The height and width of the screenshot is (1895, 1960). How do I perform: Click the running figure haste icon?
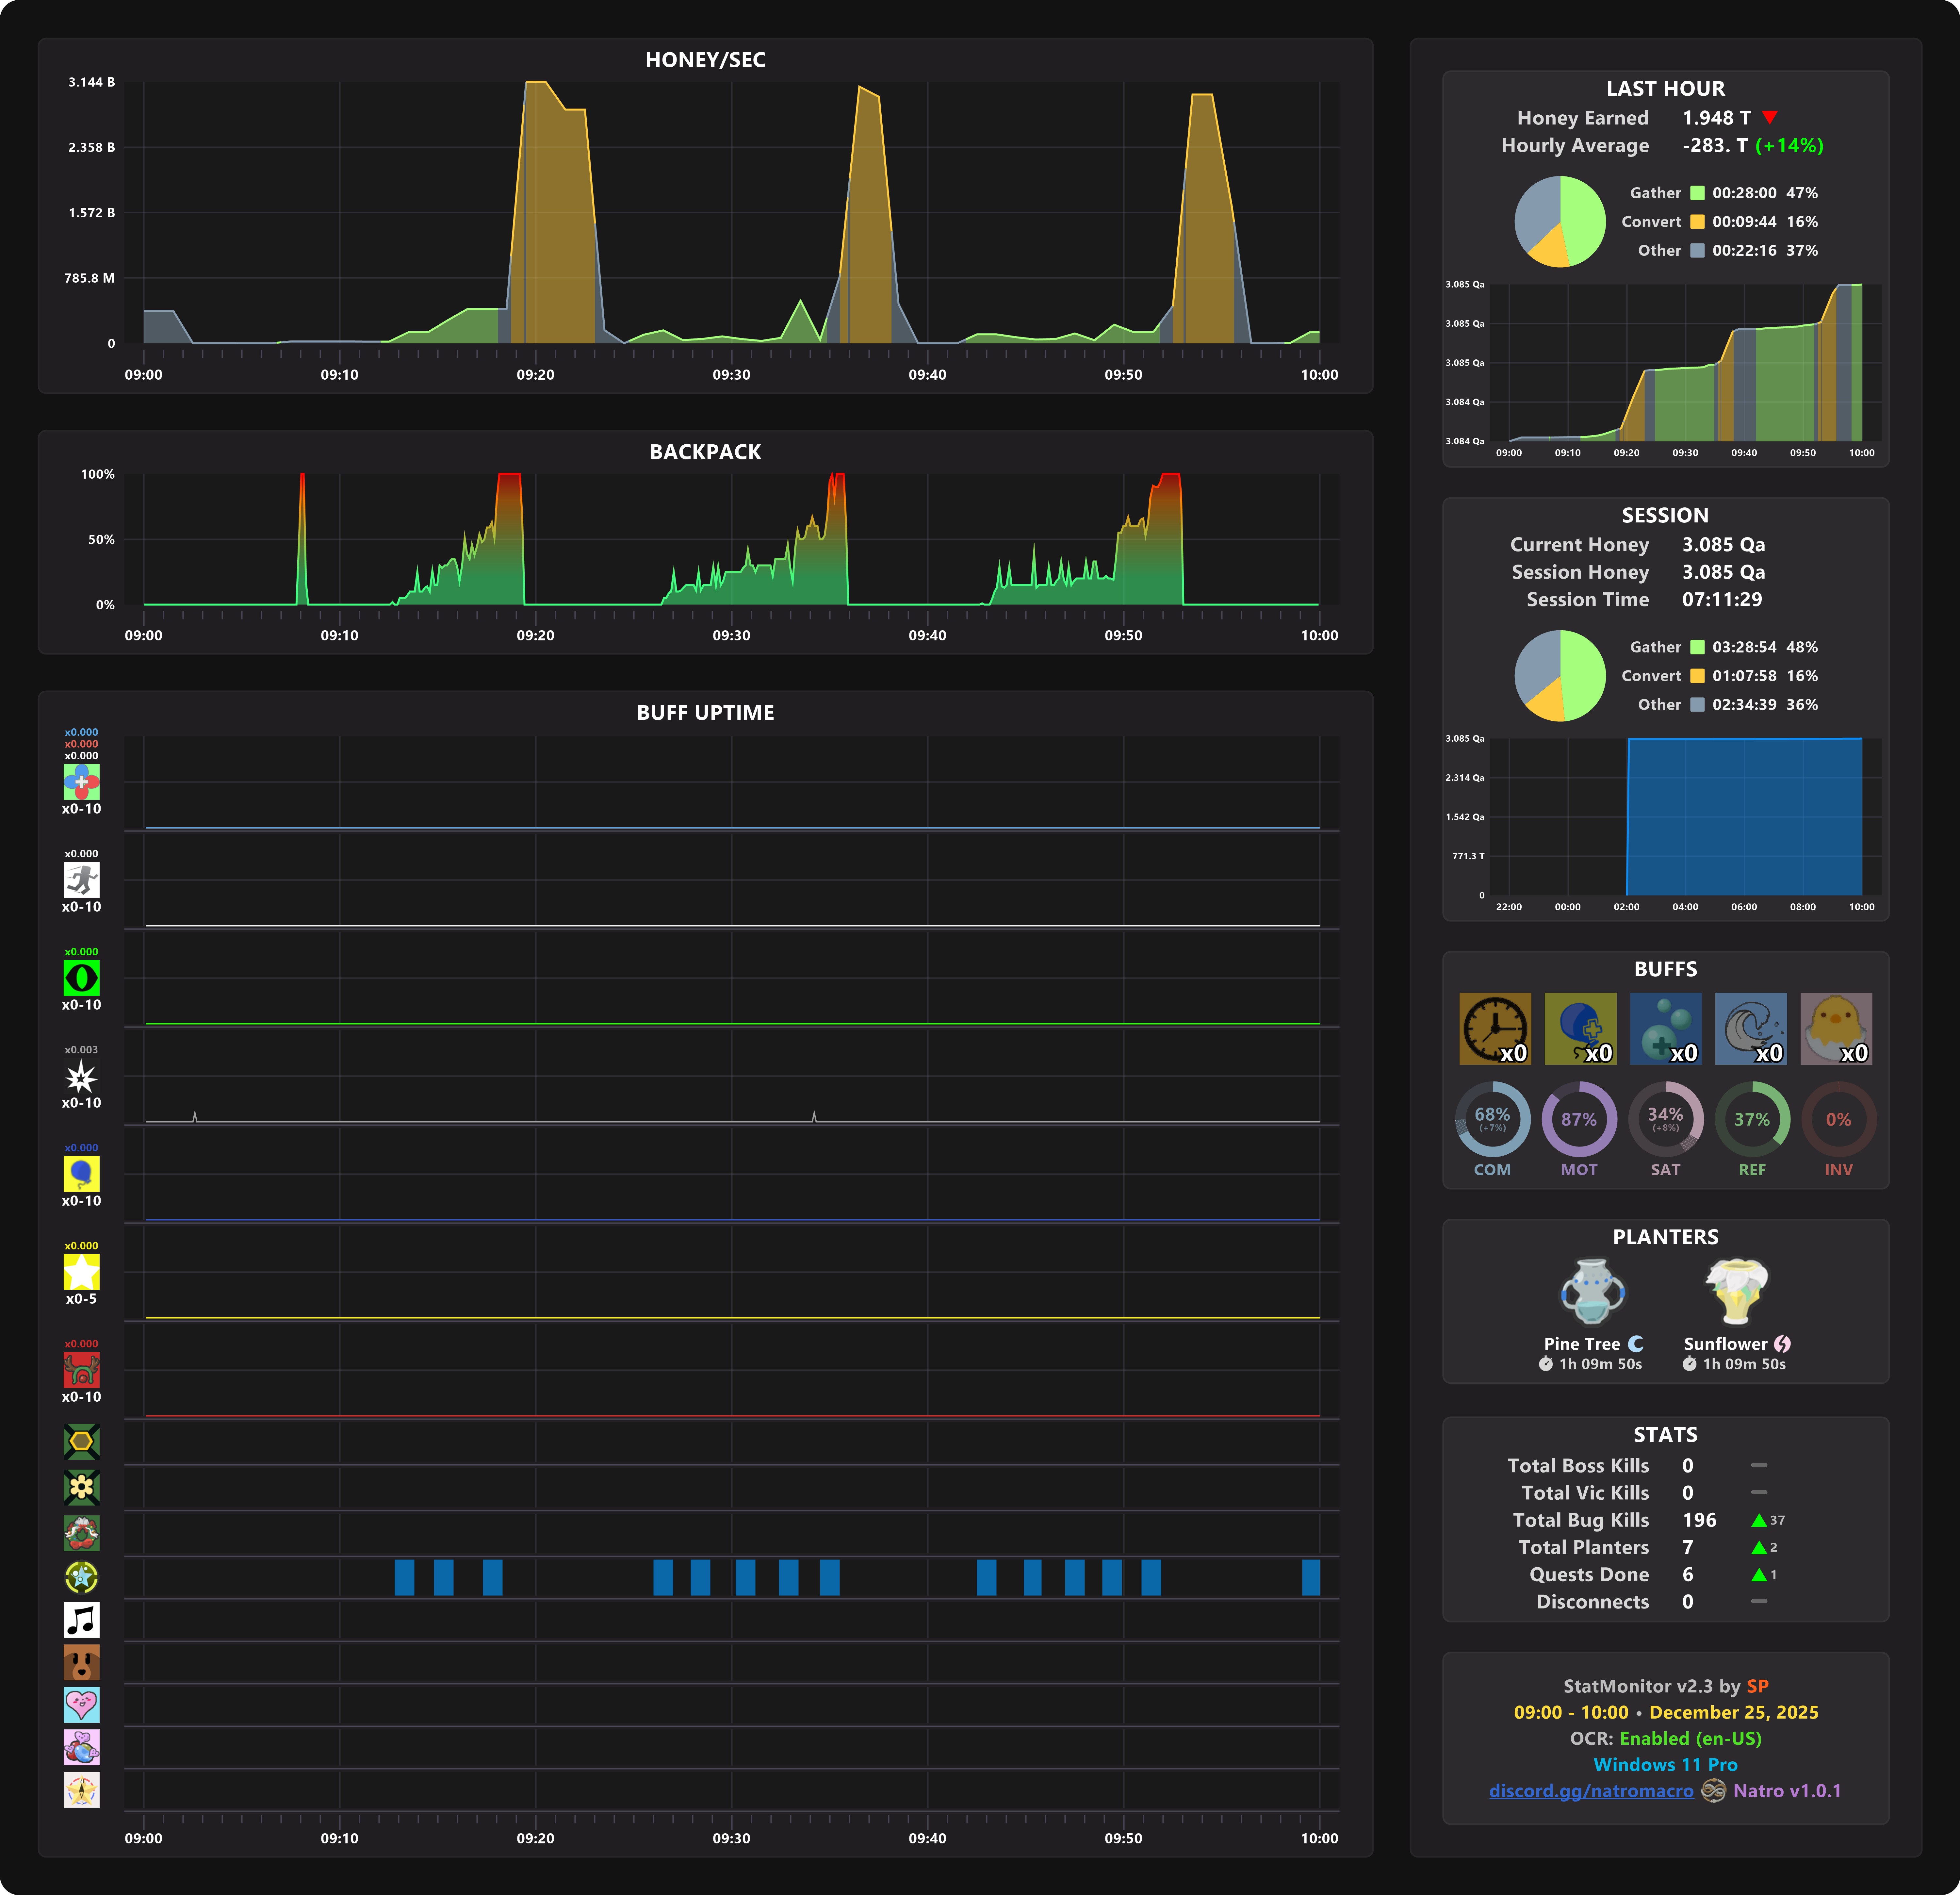81,879
